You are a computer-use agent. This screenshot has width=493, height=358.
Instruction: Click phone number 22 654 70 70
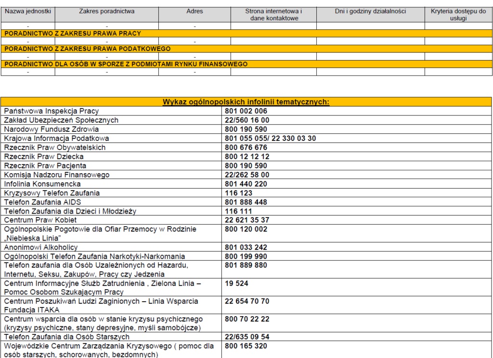pos(247,301)
